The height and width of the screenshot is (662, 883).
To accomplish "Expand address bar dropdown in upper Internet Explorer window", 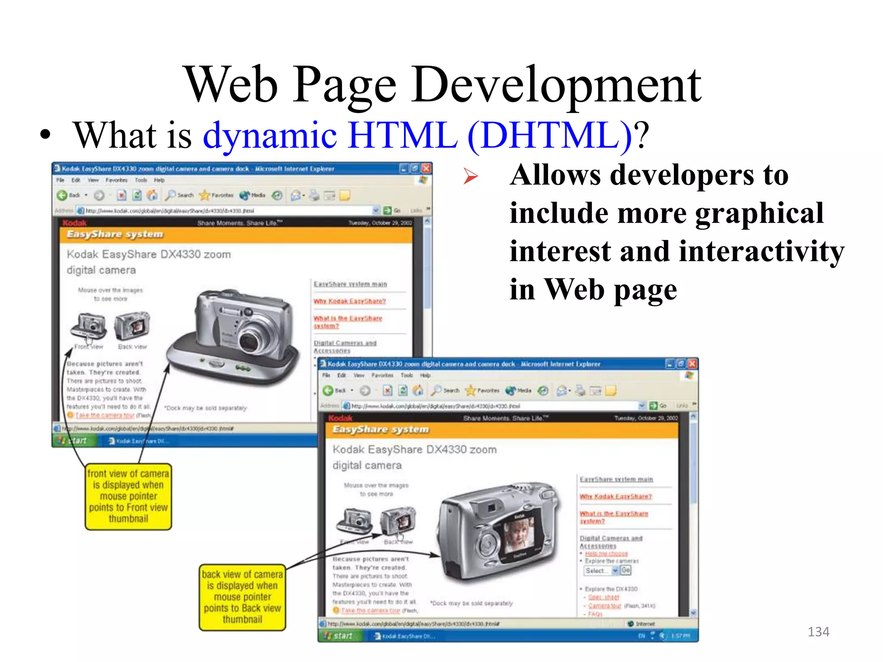I will [376, 210].
